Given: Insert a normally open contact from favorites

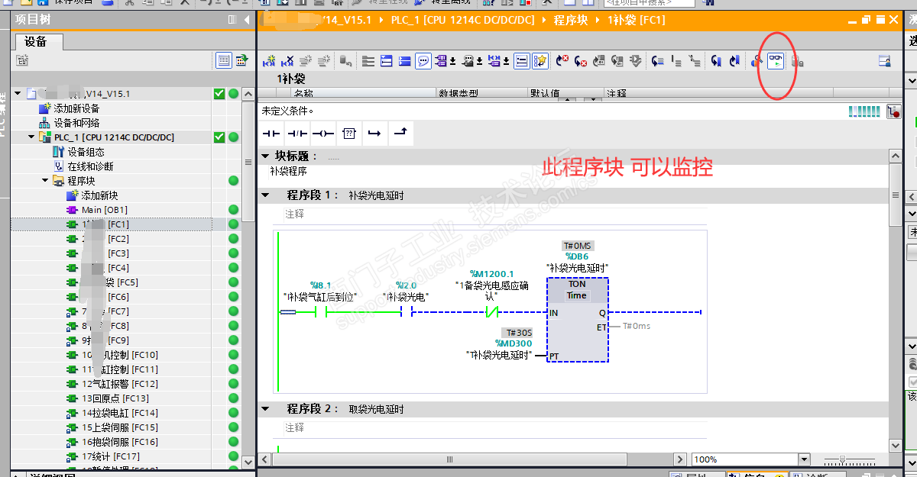Looking at the screenshot, I should tap(272, 134).
